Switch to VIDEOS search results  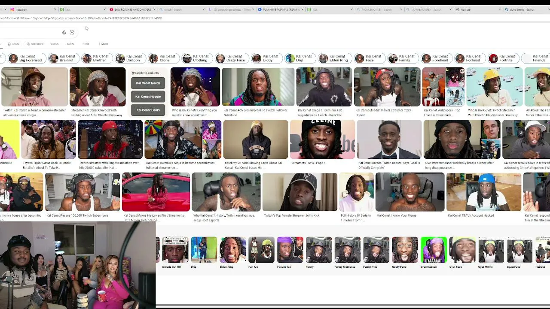tap(55, 44)
